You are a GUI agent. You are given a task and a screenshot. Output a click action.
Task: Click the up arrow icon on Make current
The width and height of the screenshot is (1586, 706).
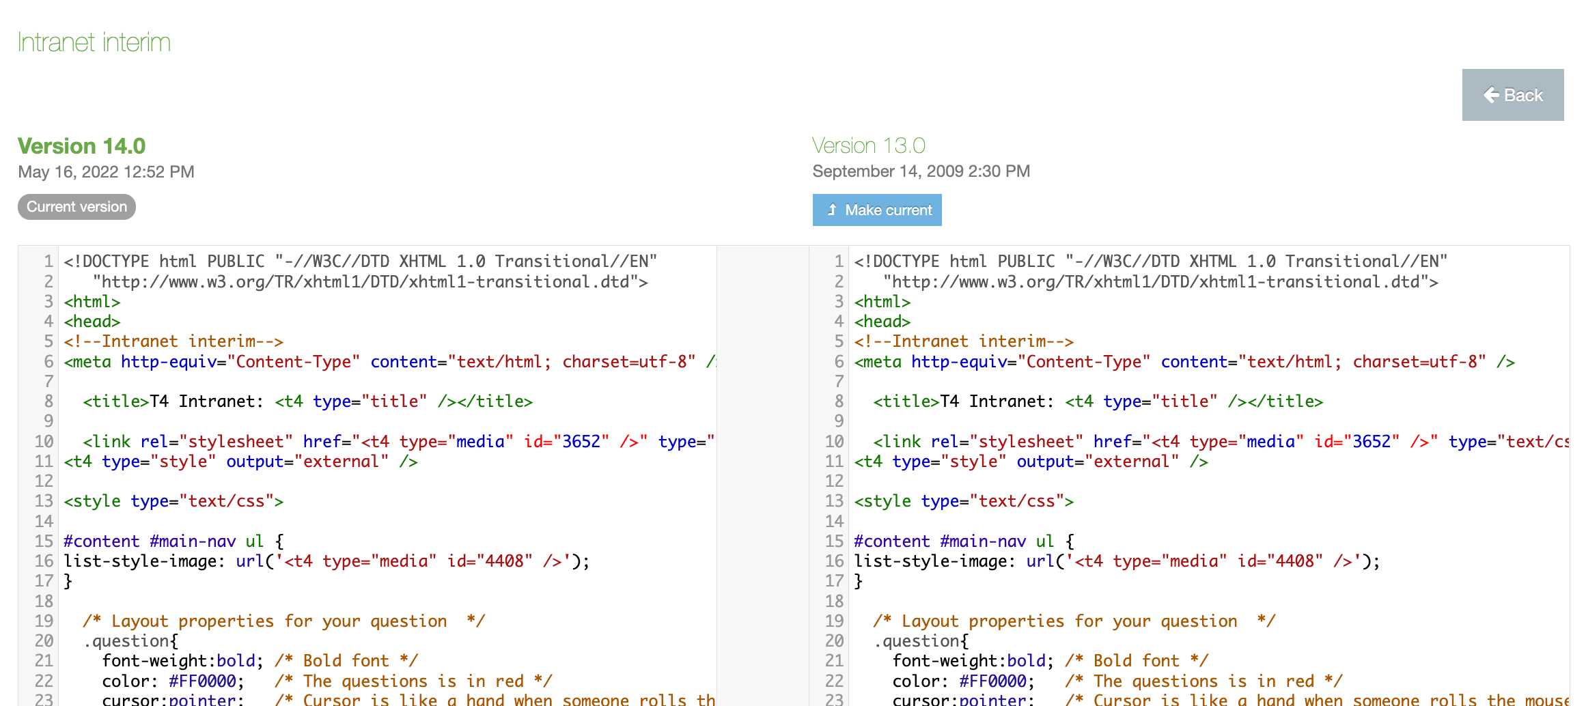click(831, 210)
